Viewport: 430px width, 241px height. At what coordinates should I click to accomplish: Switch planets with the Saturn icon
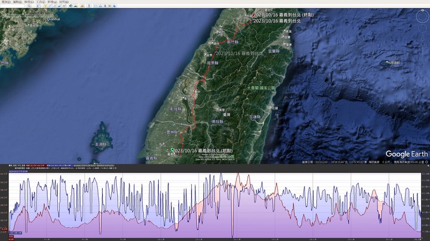[x=82, y=6]
